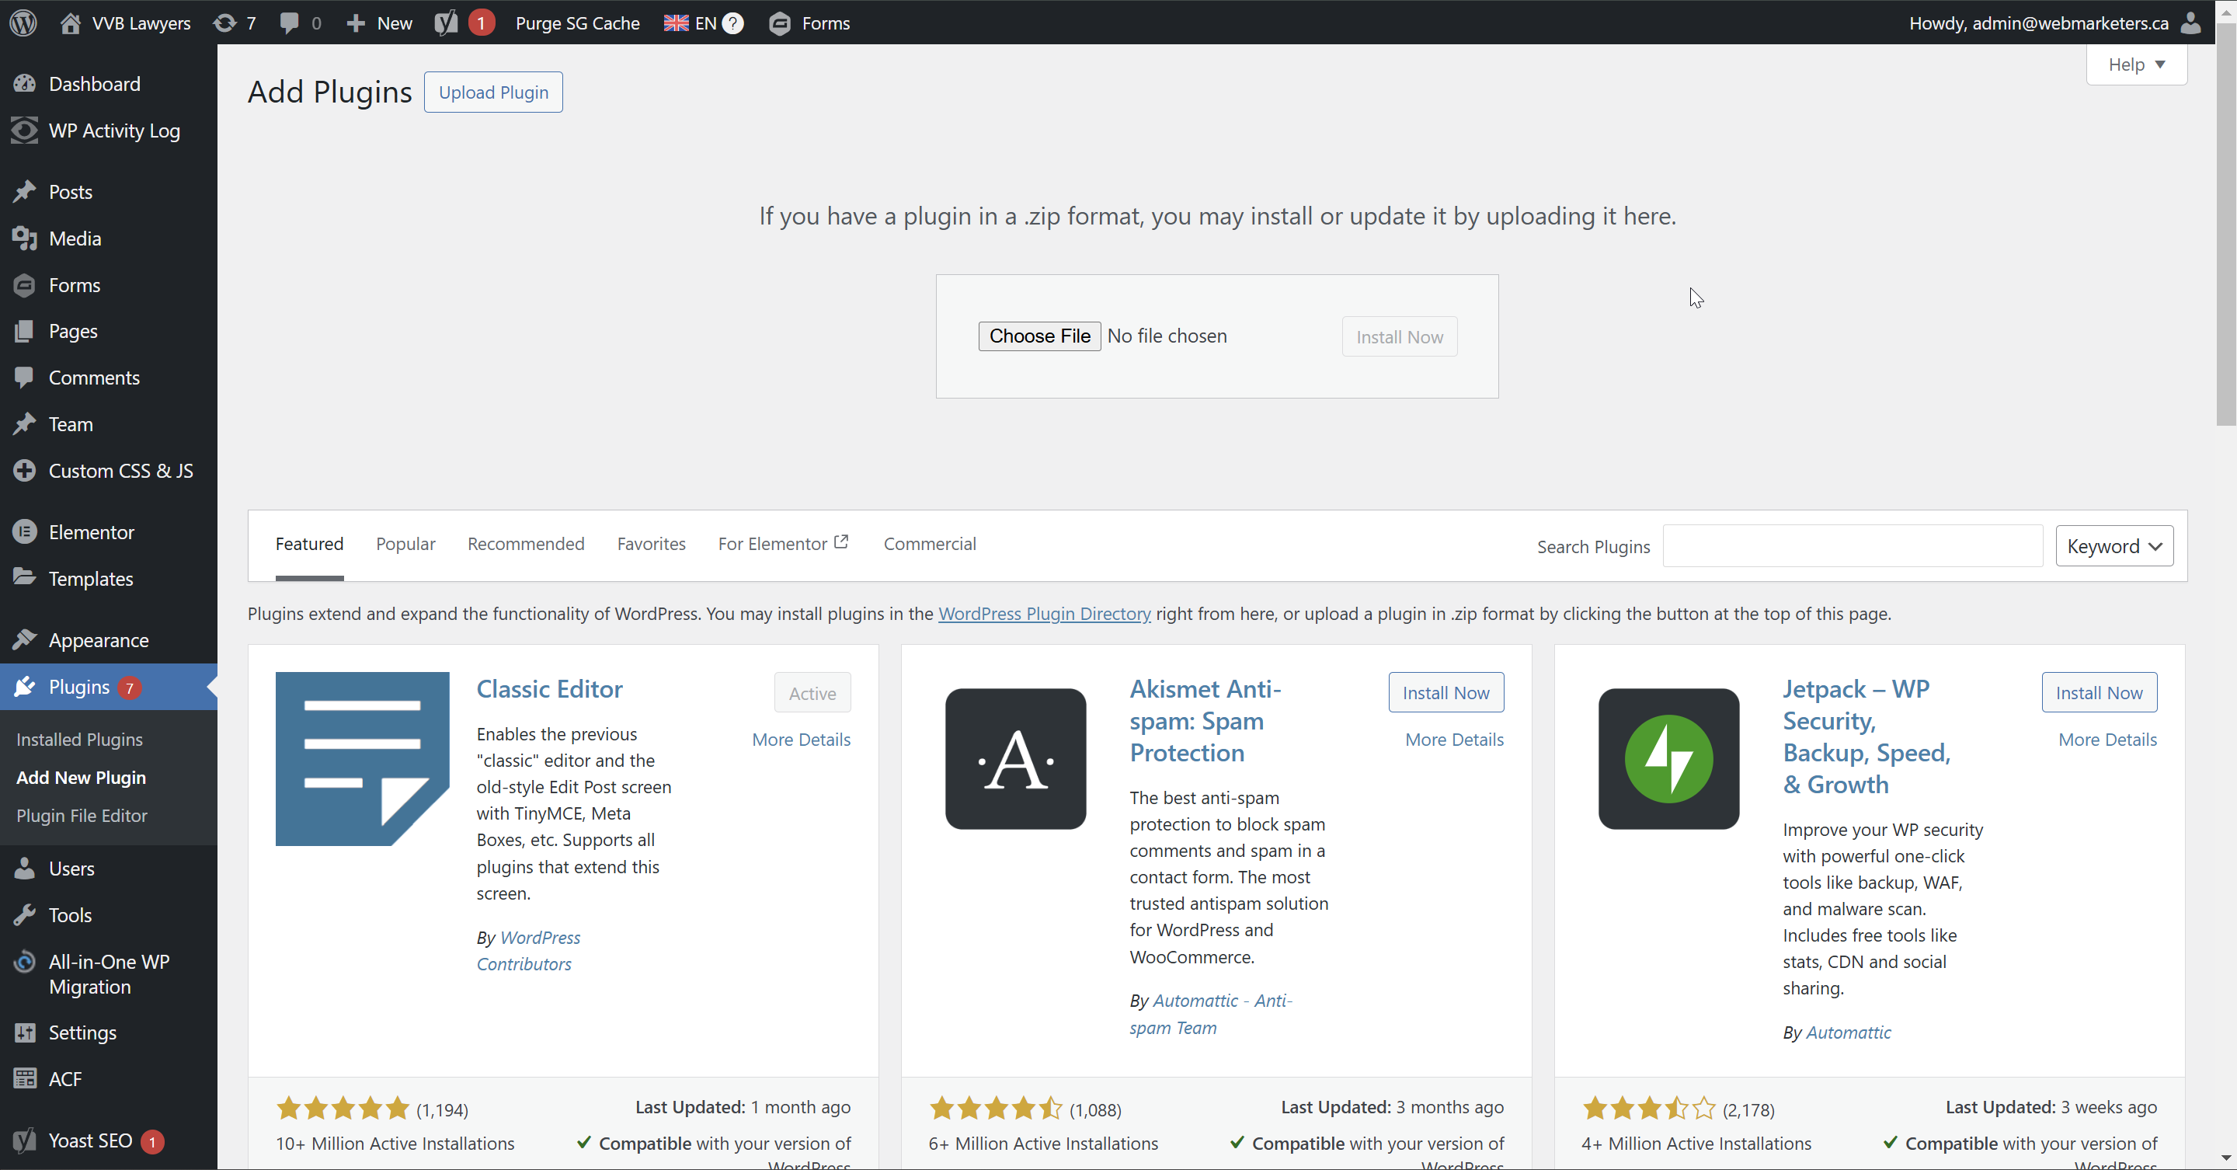Image resolution: width=2237 pixels, height=1170 pixels.
Task: Switch to the Recommended tab
Action: (525, 544)
